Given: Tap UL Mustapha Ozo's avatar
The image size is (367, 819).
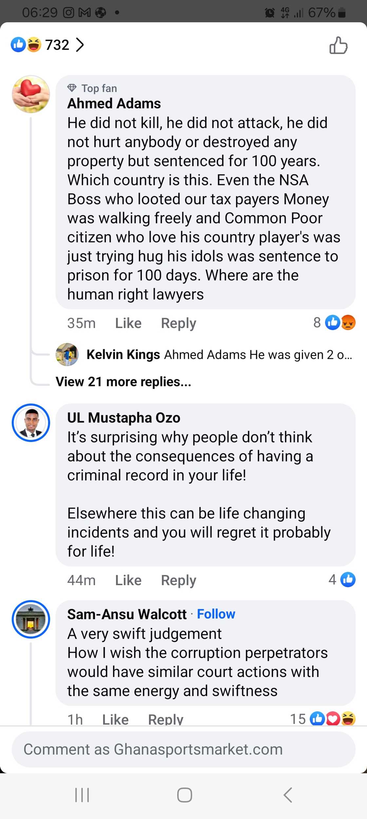Looking at the screenshot, I should coord(30,423).
